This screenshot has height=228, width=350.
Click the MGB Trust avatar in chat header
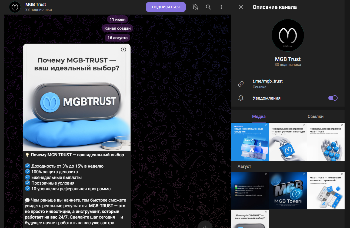point(15,7)
